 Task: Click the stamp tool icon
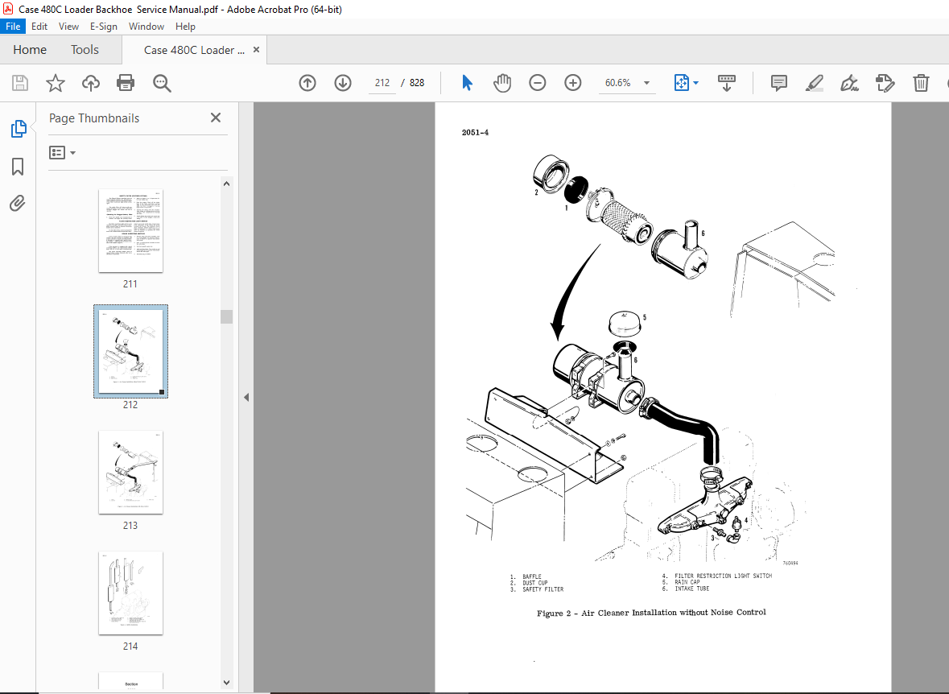click(x=885, y=83)
